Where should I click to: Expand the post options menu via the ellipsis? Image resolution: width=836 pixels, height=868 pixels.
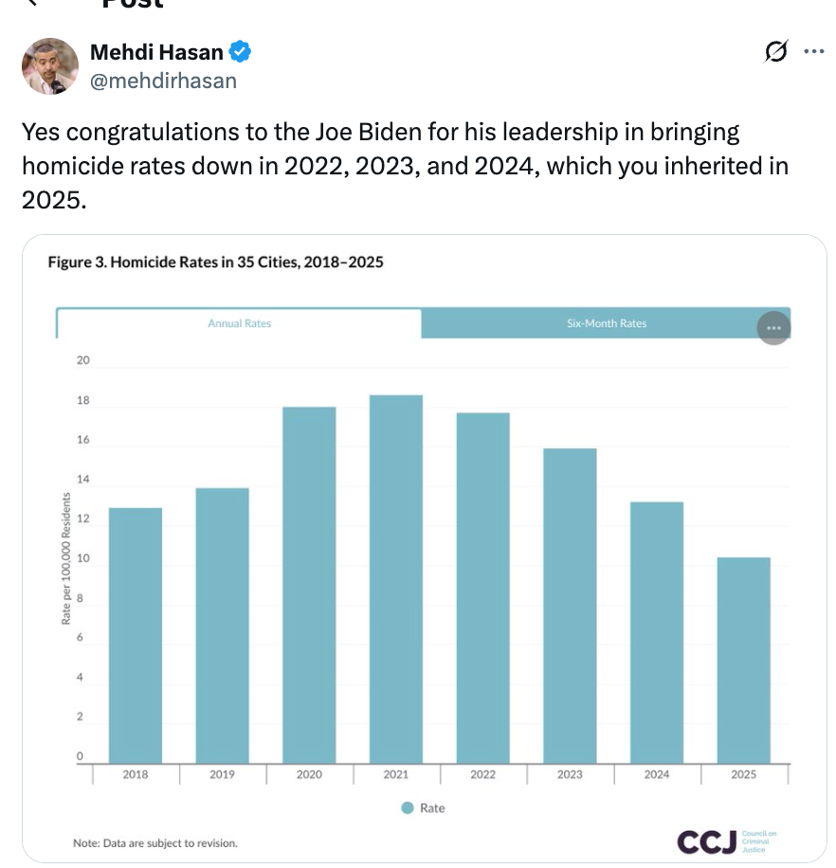tap(813, 51)
